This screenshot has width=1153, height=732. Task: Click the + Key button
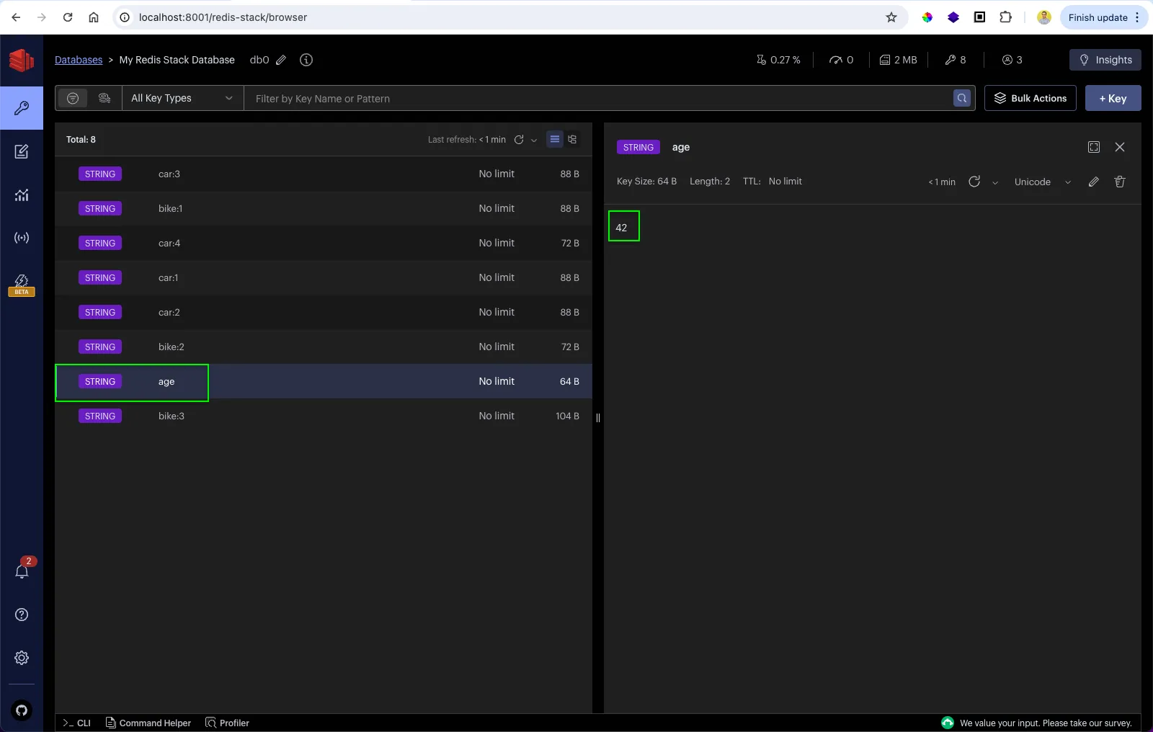pos(1113,98)
